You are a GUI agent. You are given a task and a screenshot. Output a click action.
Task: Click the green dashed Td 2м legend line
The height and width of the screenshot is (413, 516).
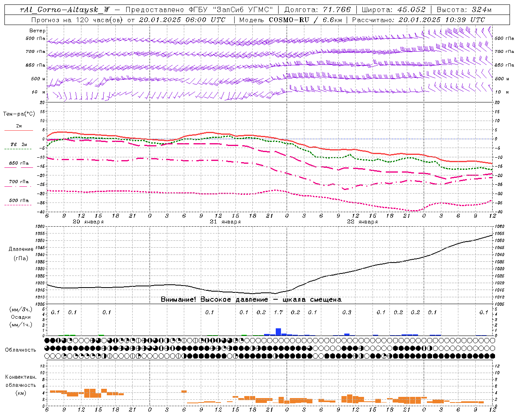[18, 149]
